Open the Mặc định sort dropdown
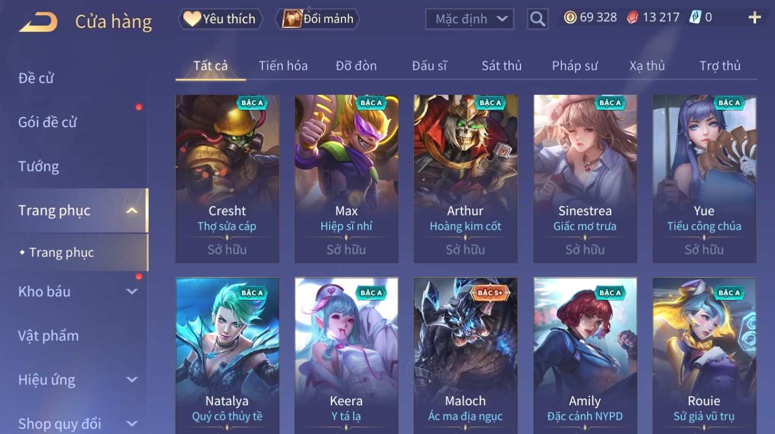Viewport: 775px width, 434px height. 470,20
